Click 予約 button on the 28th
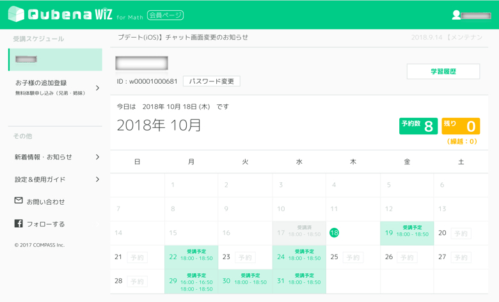The height and width of the screenshot is (302, 499). (137, 282)
